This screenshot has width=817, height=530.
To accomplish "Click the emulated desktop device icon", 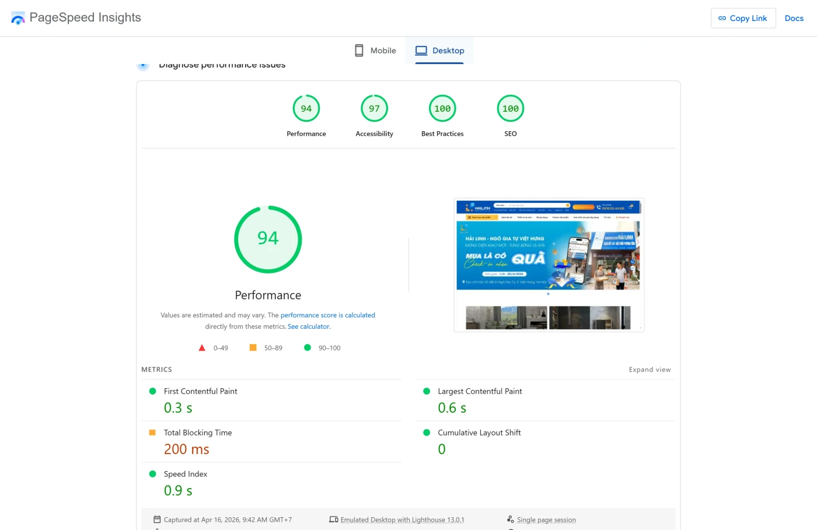I will 333,520.
